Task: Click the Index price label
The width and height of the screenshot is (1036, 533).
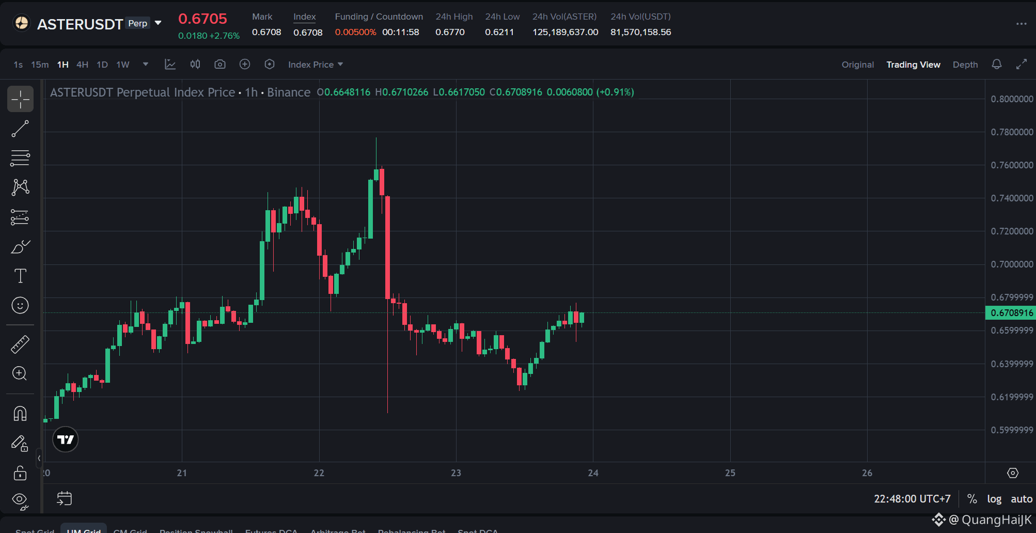Action: 305,17
